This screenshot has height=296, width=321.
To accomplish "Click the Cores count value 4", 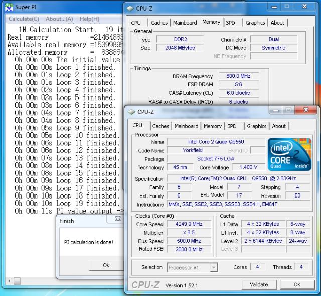I will pos(257,267).
